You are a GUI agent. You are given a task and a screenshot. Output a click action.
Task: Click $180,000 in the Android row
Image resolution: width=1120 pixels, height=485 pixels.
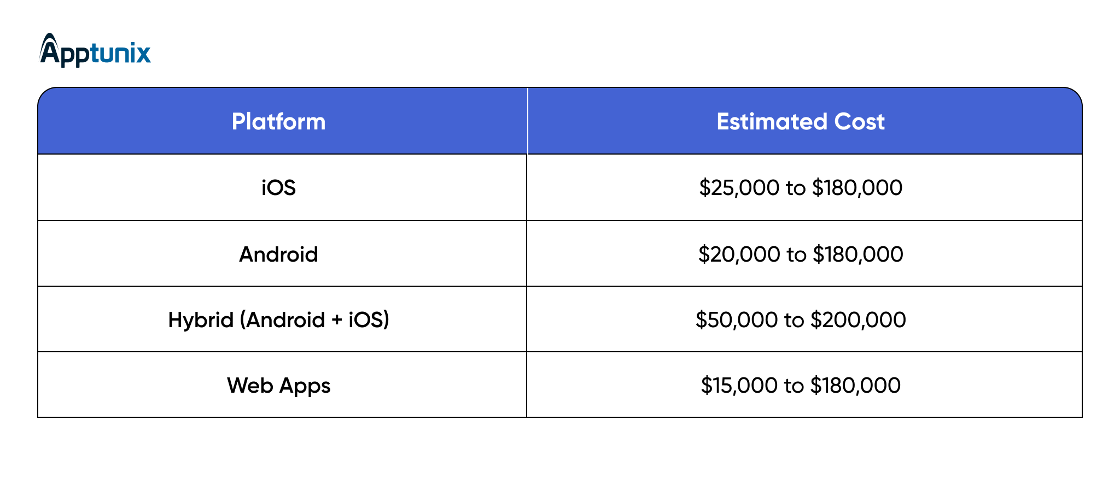pos(857,255)
